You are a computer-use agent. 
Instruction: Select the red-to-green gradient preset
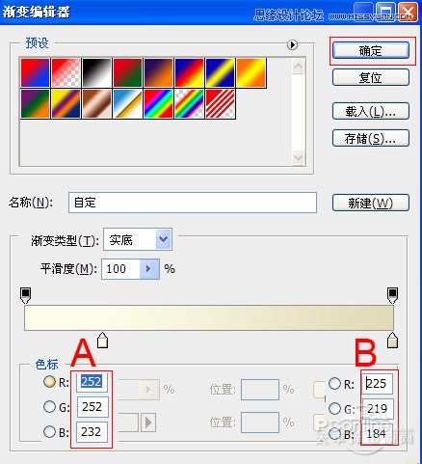pos(128,72)
